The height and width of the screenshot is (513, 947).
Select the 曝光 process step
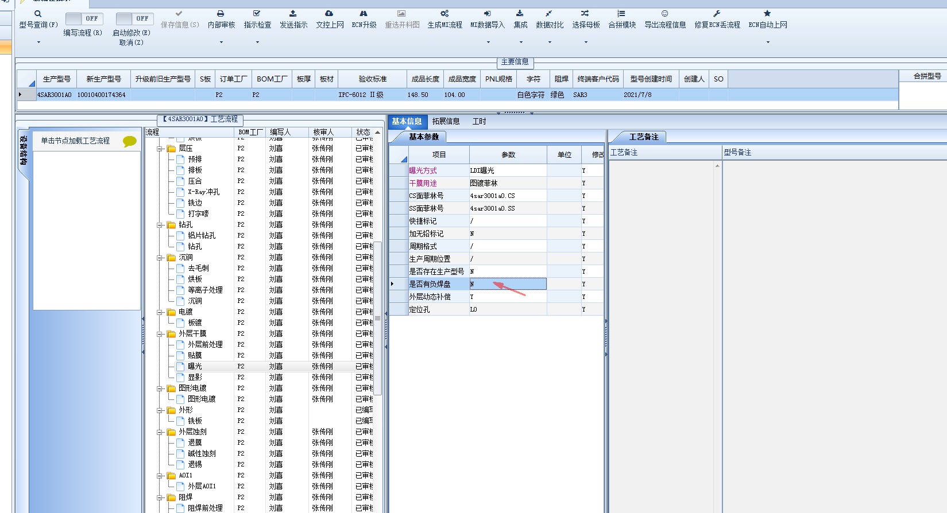pos(195,366)
